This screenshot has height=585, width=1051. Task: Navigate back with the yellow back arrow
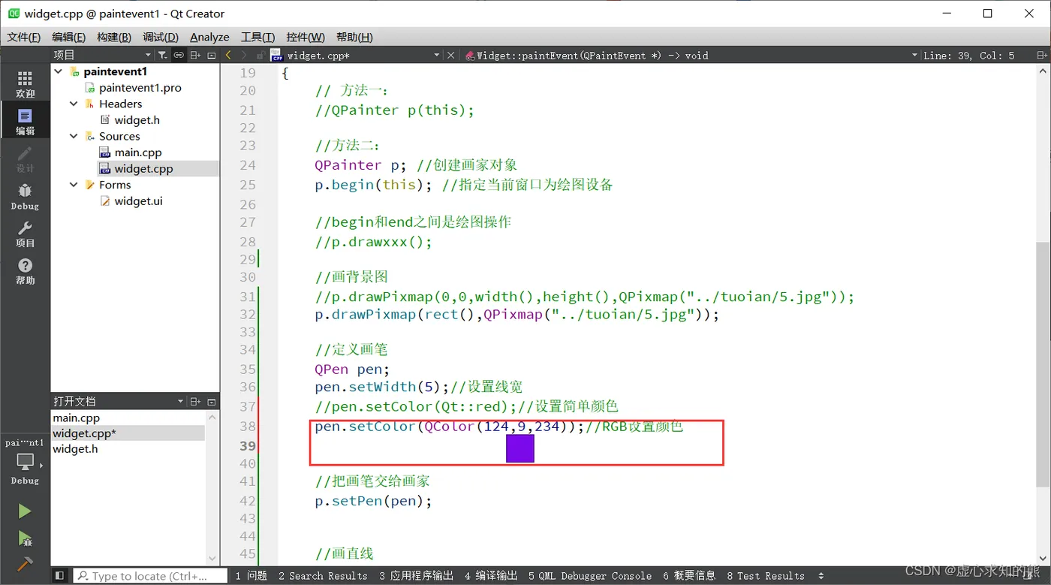pos(230,54)
